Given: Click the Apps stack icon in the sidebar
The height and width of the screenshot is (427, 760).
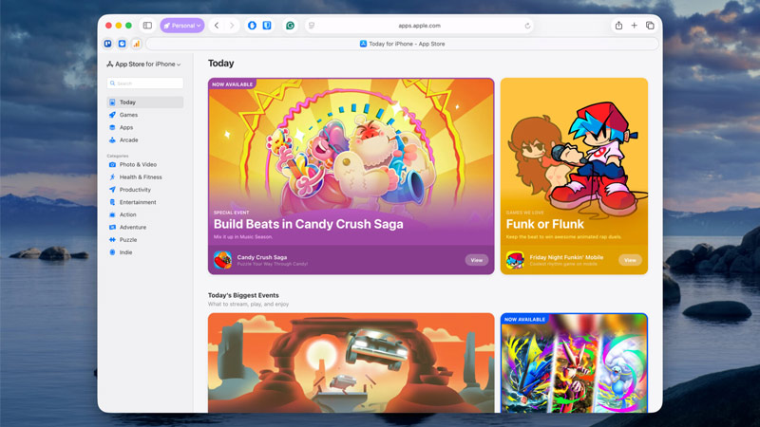Looking at the screenshot, I should [112, 127].
